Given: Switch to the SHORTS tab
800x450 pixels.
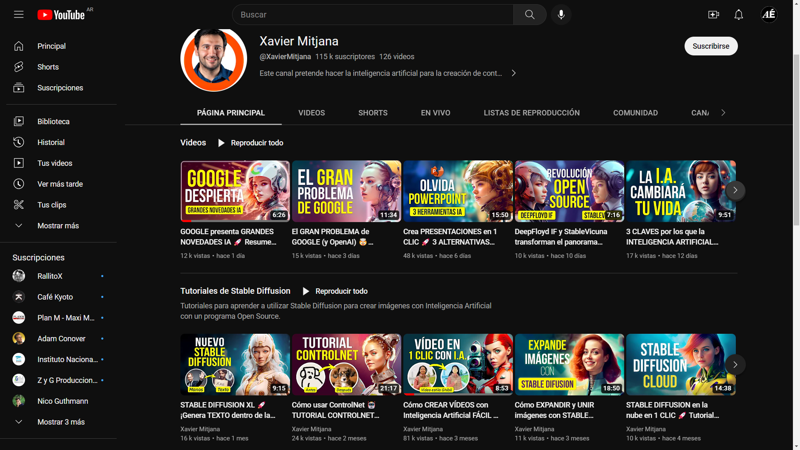Looking at the screenshot, I should click(x=373, y=113).
